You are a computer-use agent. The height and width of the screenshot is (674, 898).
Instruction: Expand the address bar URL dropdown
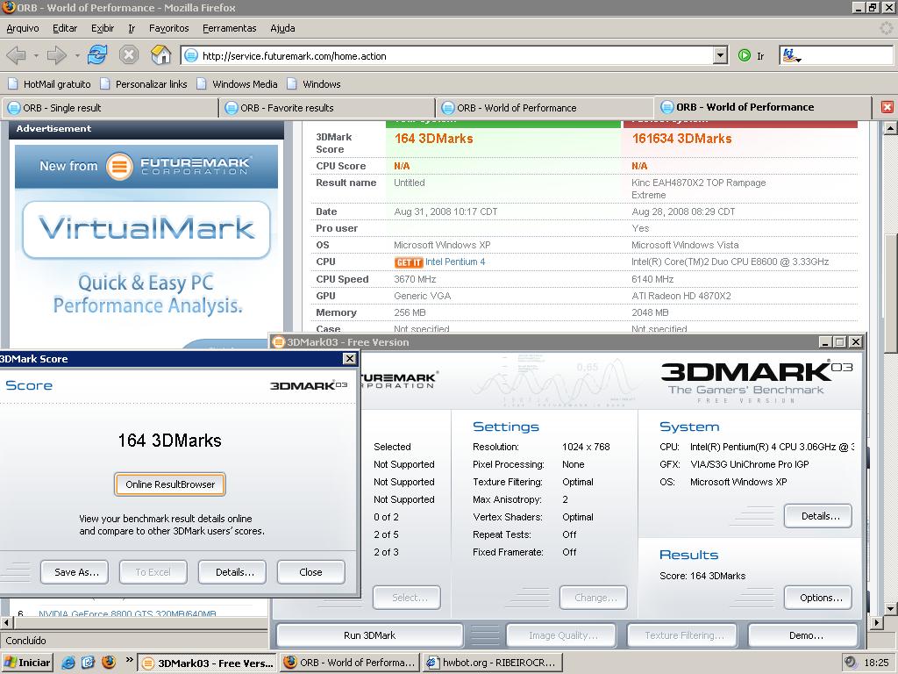point(721,55)
